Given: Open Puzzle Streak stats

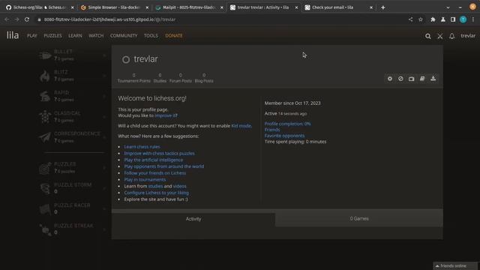Looking at the screenshot, I should pyautogui.click(x=72, y=229).
